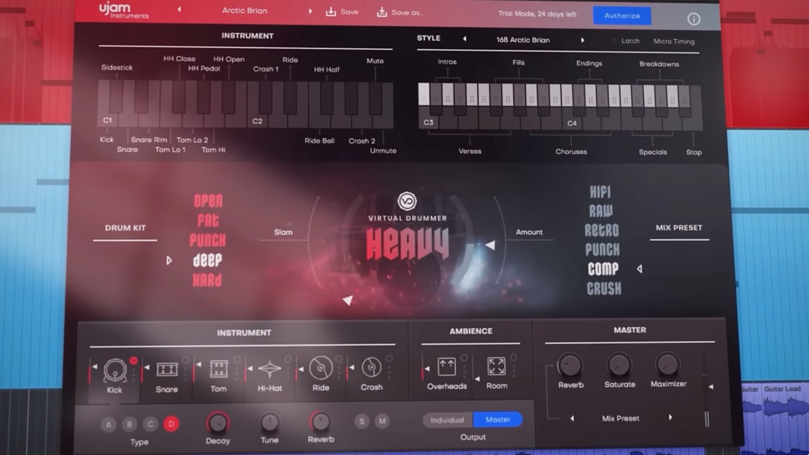Click the Virtual Drummer VD logo
This screenshot has height=455, width=809.
click(407, 201)
